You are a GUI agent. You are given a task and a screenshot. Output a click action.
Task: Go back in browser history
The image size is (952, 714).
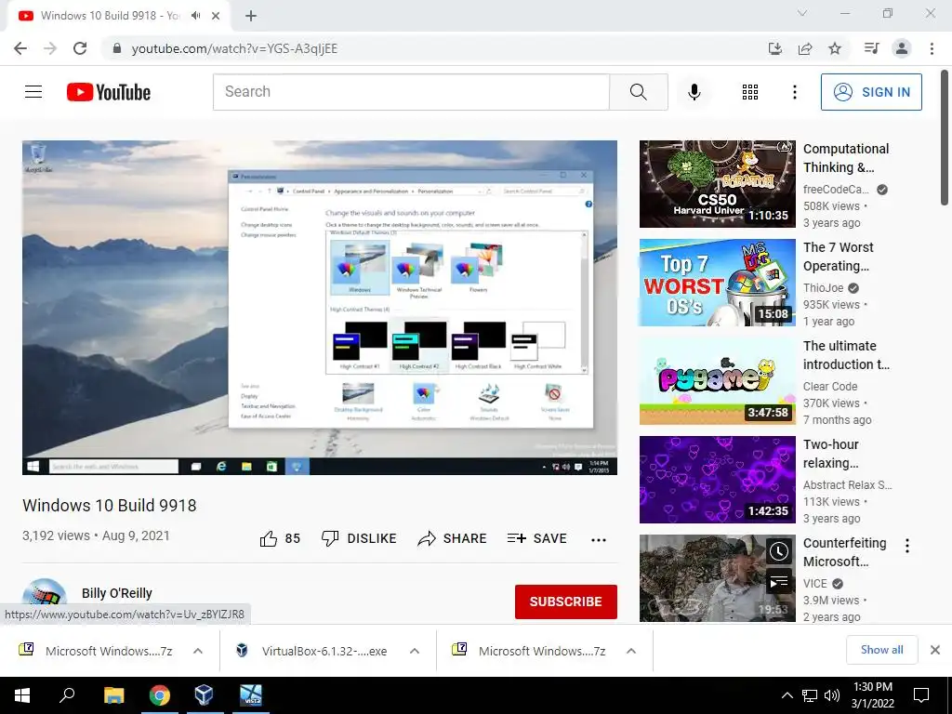coord(20,48)
